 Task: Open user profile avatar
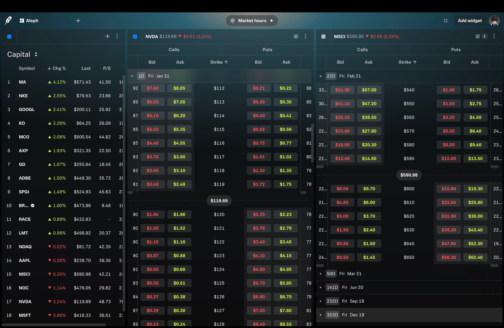[494, 20]
